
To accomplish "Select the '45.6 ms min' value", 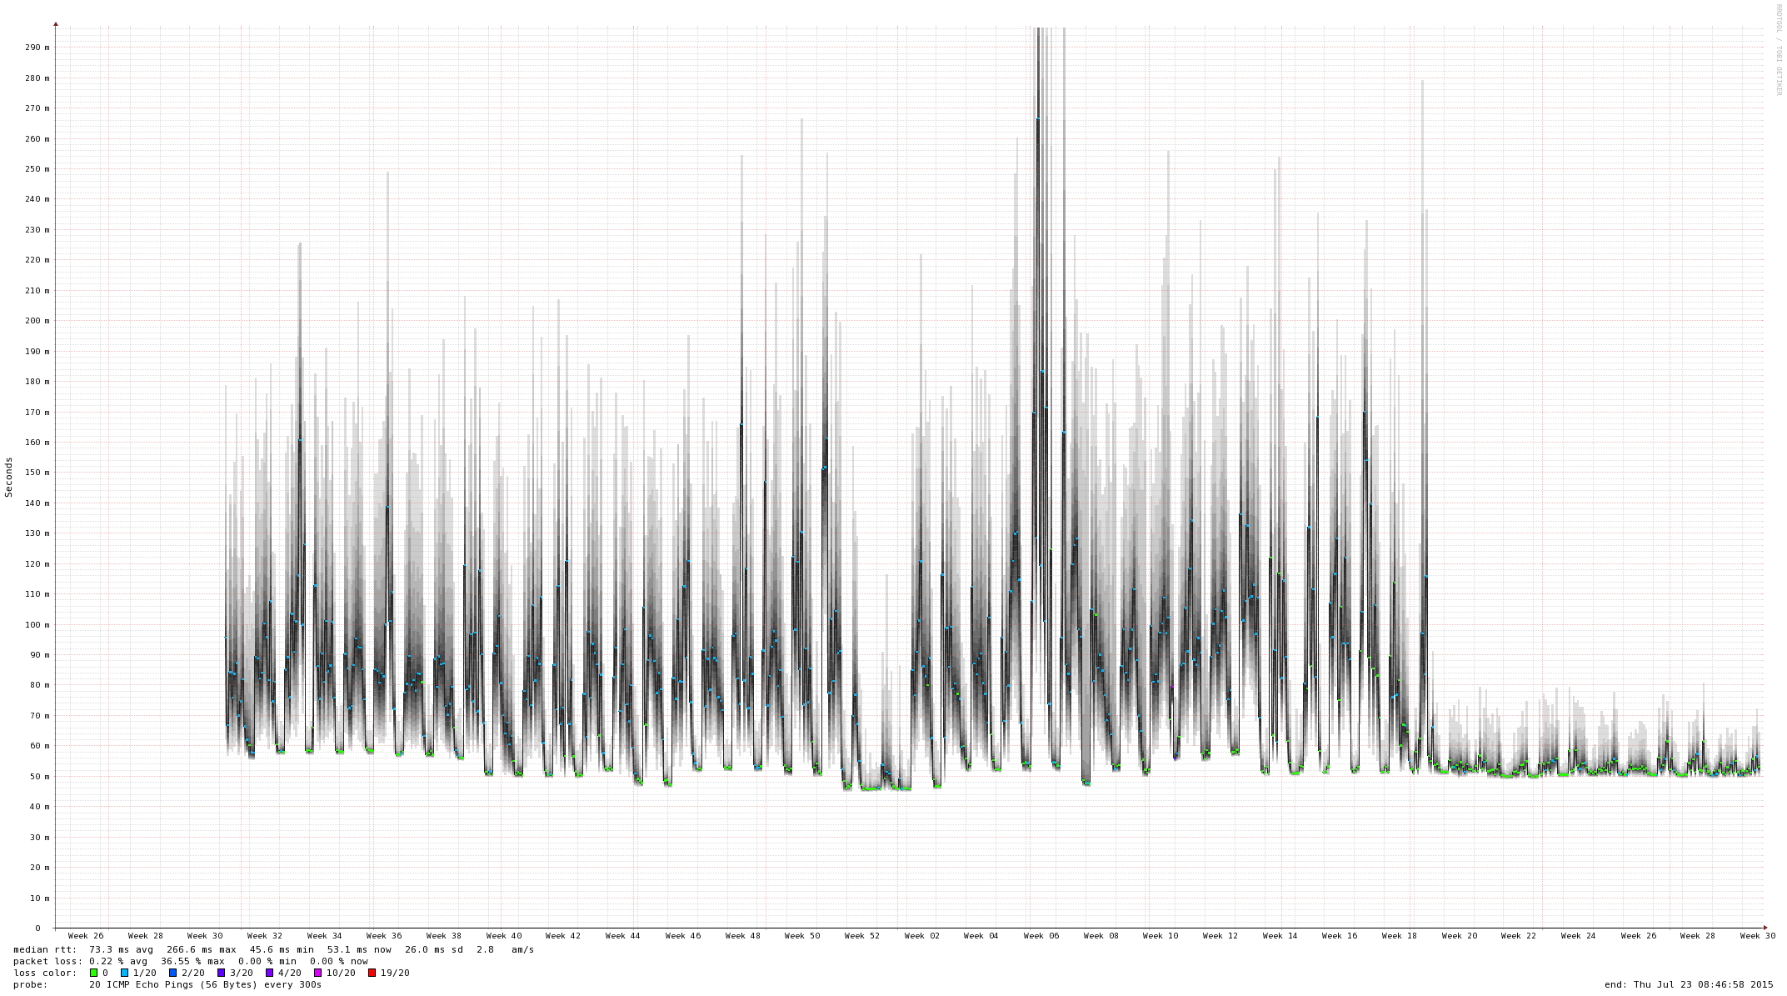I will click(282, 949).
